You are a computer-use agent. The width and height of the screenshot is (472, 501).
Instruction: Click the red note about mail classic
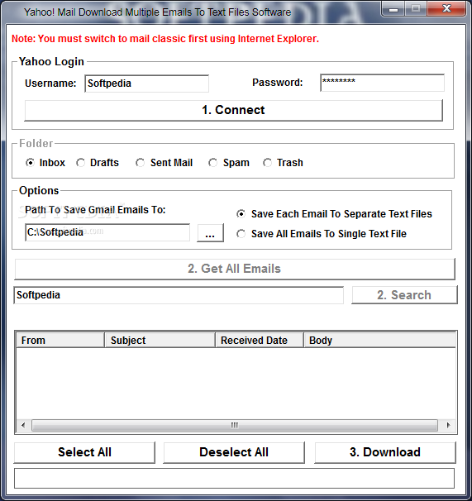click(x=165, y=39)
